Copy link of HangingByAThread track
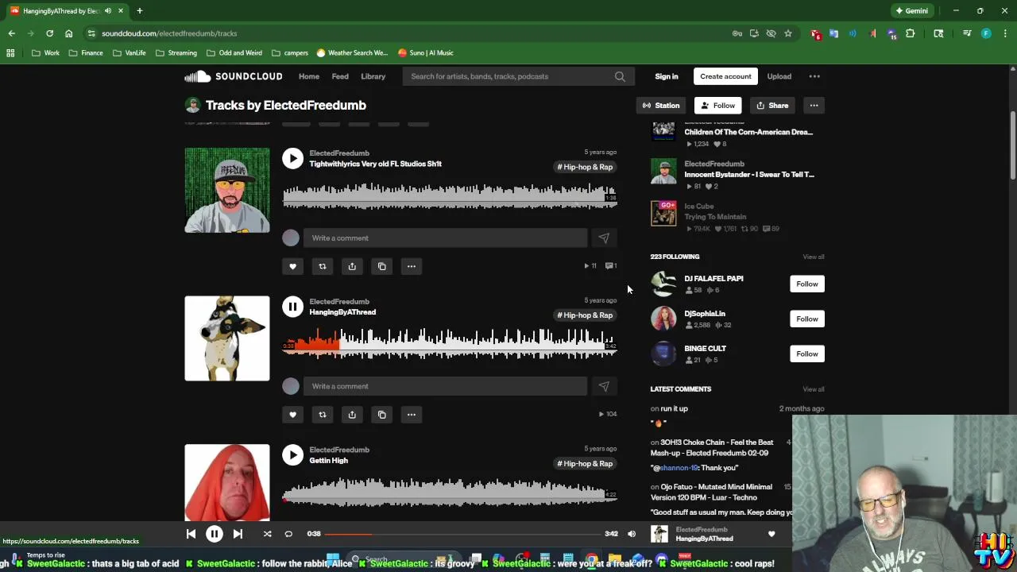 [x=382, y=415]
